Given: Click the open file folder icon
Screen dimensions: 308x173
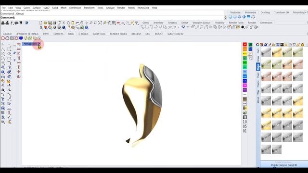Looking at the screenshot, I should 45,23.
